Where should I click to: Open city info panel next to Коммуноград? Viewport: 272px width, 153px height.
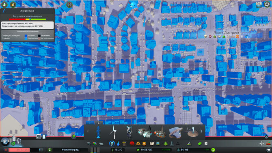tap(50, 150)
